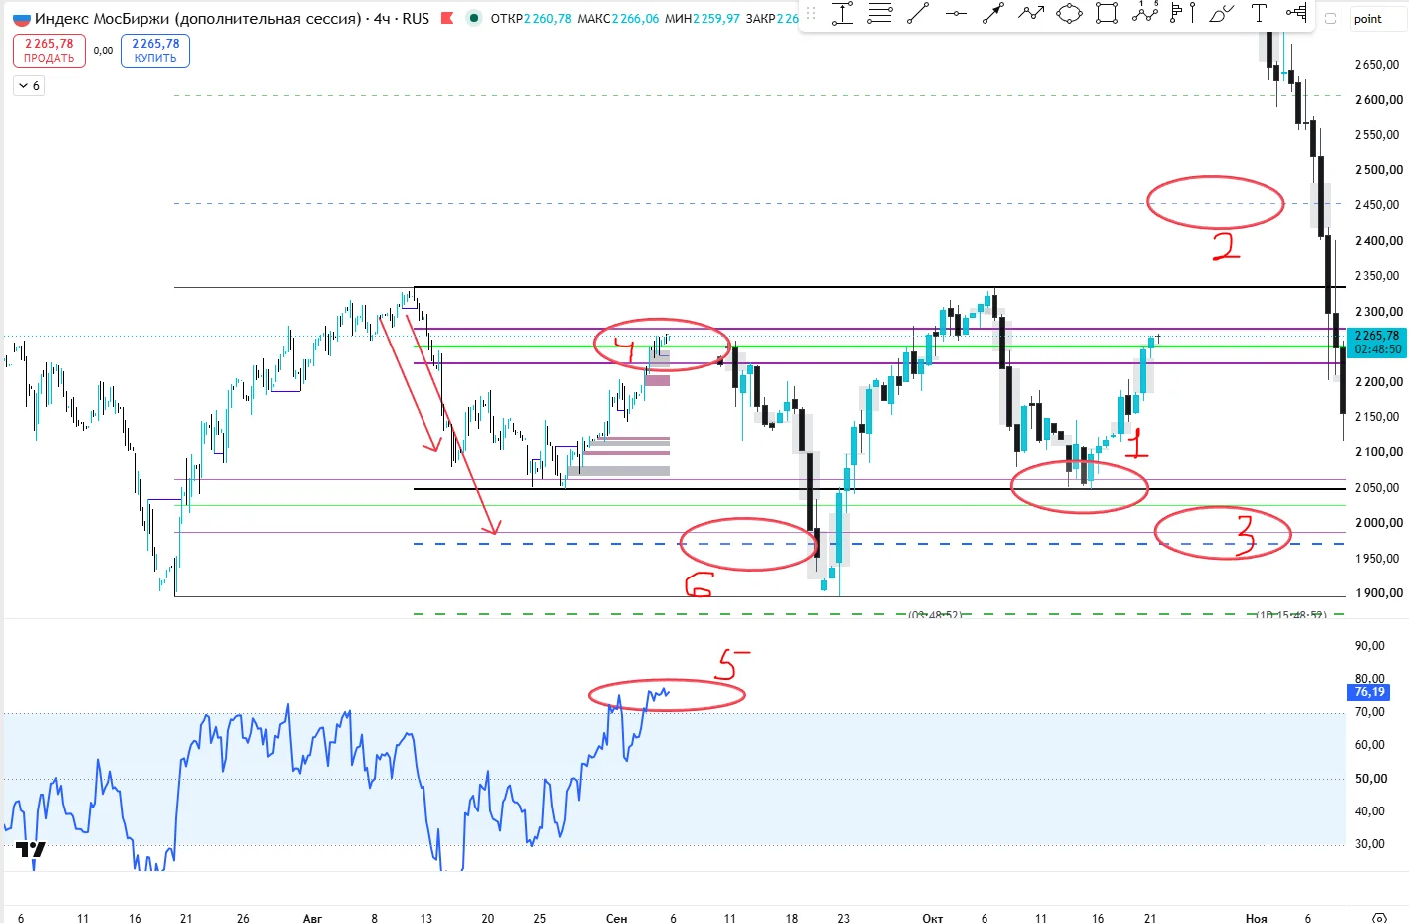Image resolution: width=1409 pixels, height=923 pixels.
Task: Open time axis settings gear icon
Action: pyautogui.click(x=1379, y=917)
